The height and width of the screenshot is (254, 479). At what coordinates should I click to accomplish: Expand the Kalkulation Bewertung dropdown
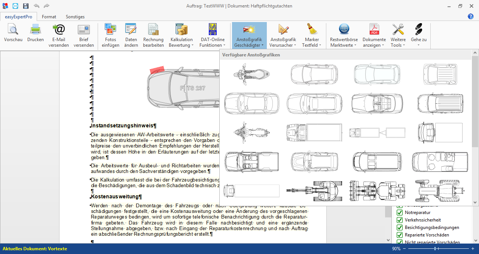coord(181,35)
